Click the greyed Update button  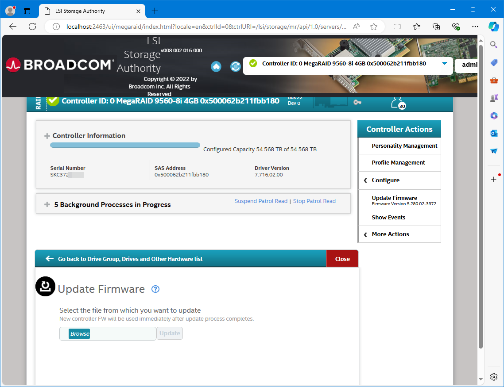coord(169,333)
